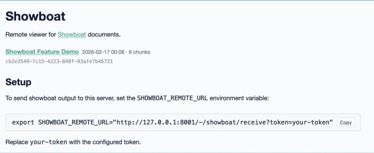Click the inline your-token code in Replace sentence
The image size is (374, 153).
point(49,142)
